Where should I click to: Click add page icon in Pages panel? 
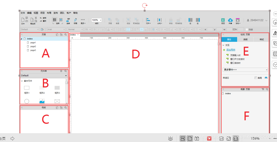[x=57, y=35]
